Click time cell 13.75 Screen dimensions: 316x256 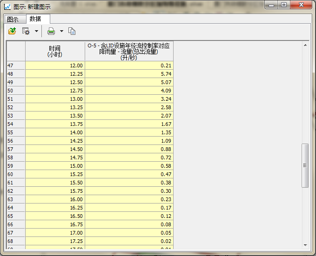coord(55,124)
